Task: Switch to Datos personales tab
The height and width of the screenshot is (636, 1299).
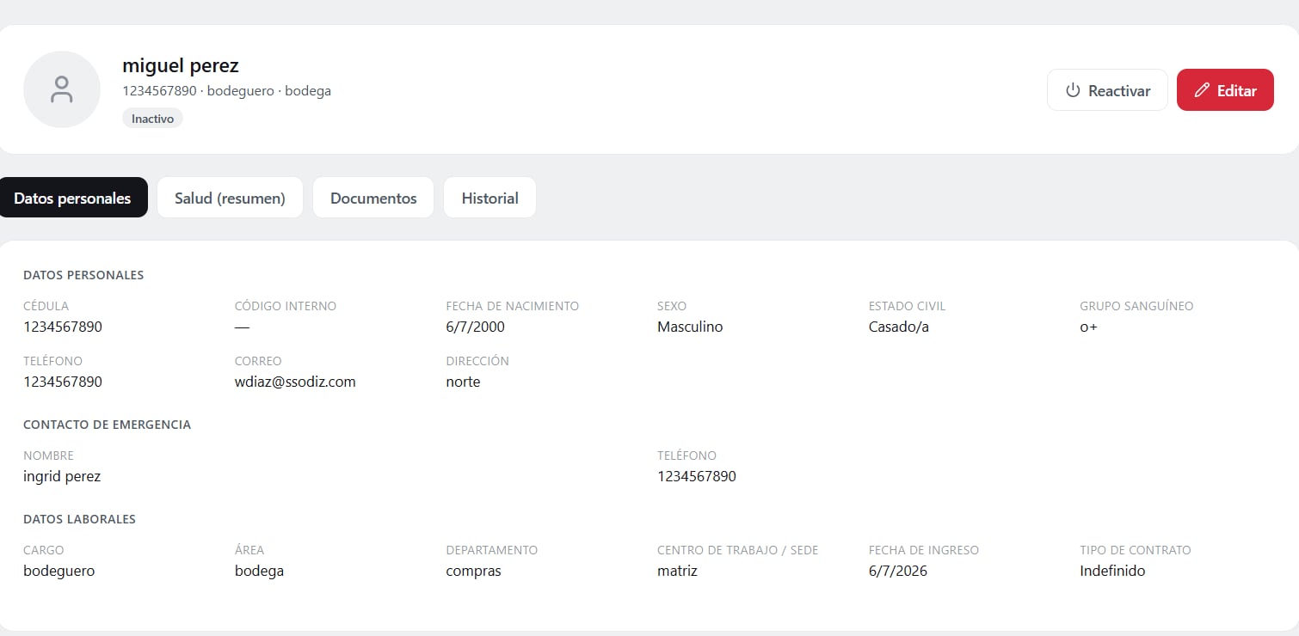Action: [x=72, y=198]
